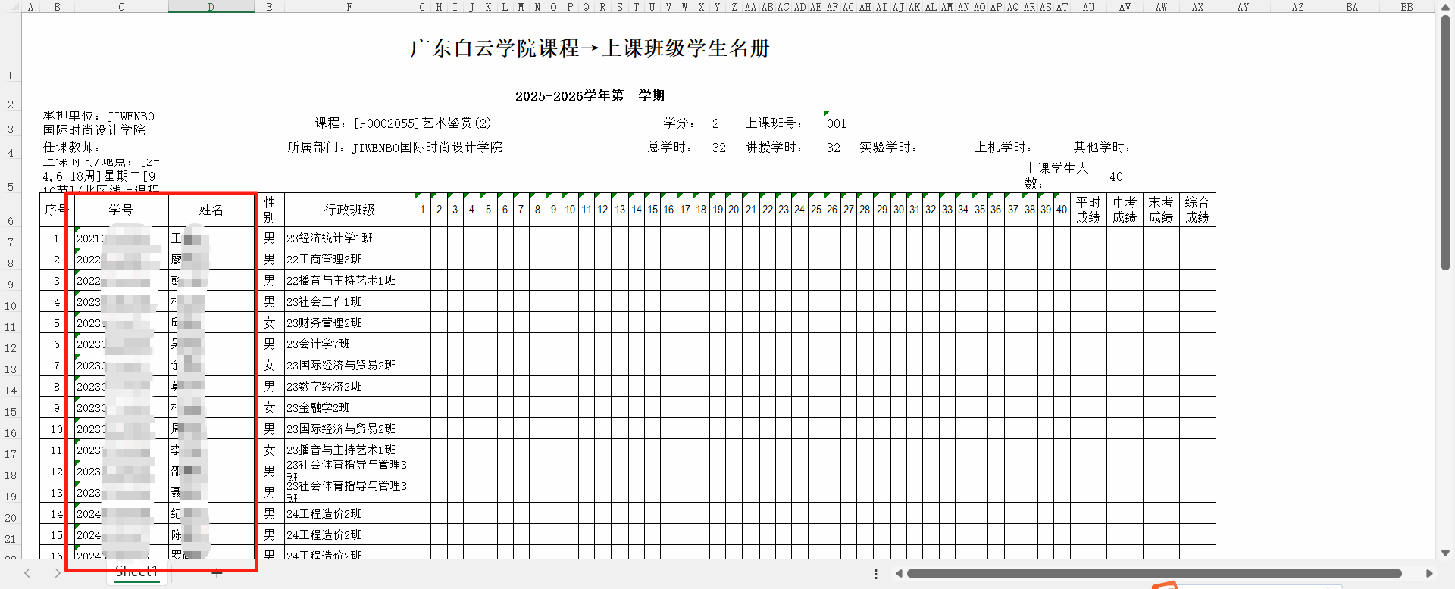1455x589 pixels.
Task: Select the 行政班级 header cell
Action: click(349, 210)
